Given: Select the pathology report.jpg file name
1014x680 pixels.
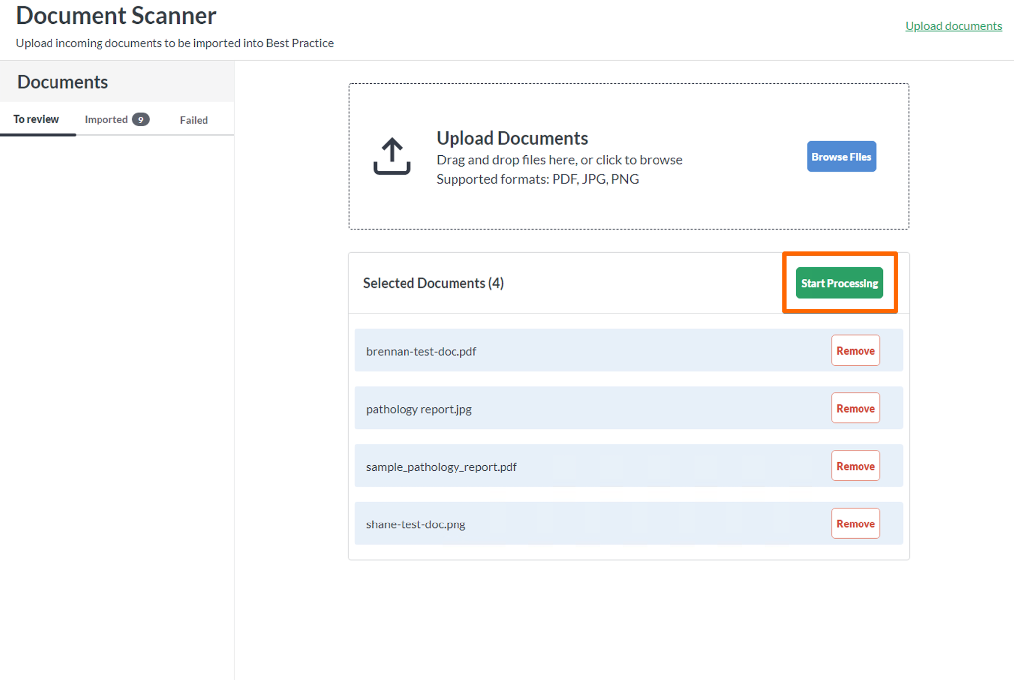Looking at the screenshot, I should (419, 409).
